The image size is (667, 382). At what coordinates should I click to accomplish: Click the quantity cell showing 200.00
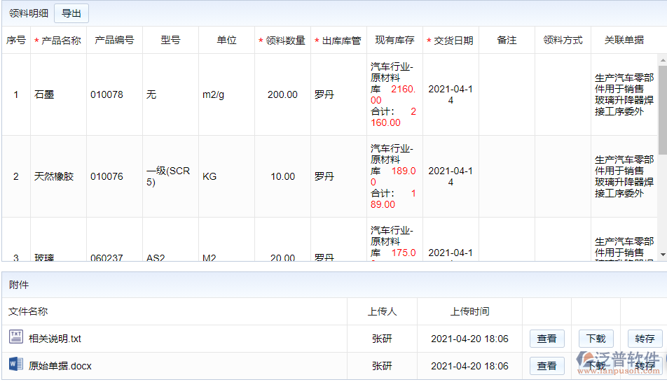282,94
